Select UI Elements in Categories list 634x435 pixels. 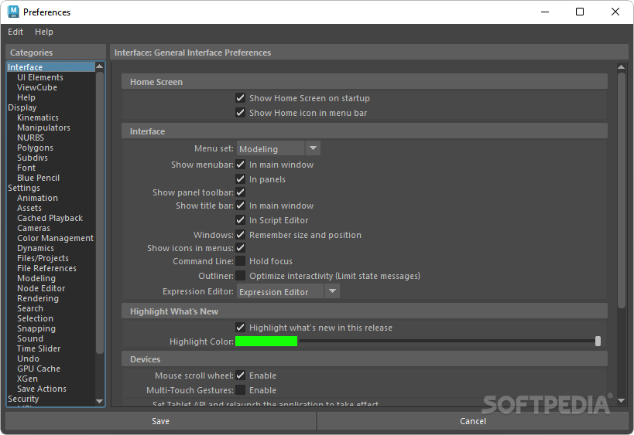tap(40, 77)
